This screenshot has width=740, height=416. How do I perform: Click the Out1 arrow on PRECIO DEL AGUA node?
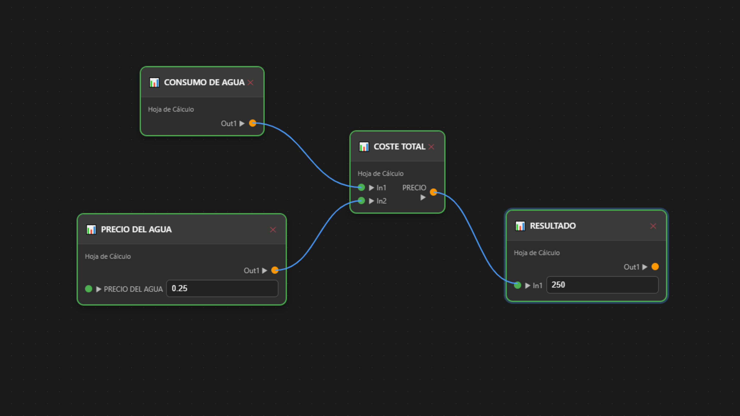point(265,270)
